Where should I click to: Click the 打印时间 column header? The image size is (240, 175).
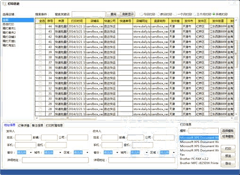pyautogui.click(x=77, y=21)
